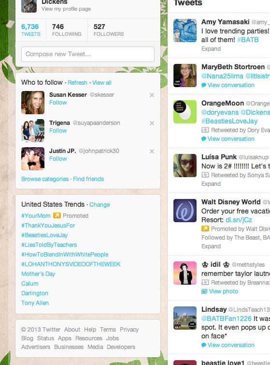Open Lindsay's avatar
This screenshot has width=270, height=365.
pos(185,318)
